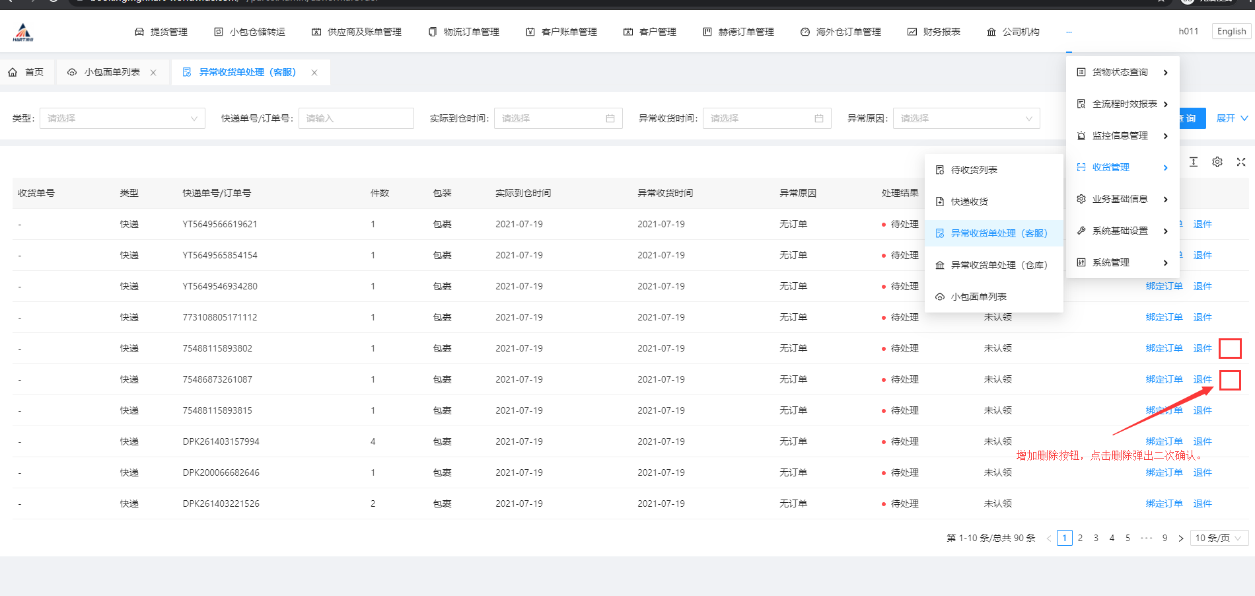Open the 异常原因 dropdown
This screenshot has height=596, width=1255.
(966, 118)
